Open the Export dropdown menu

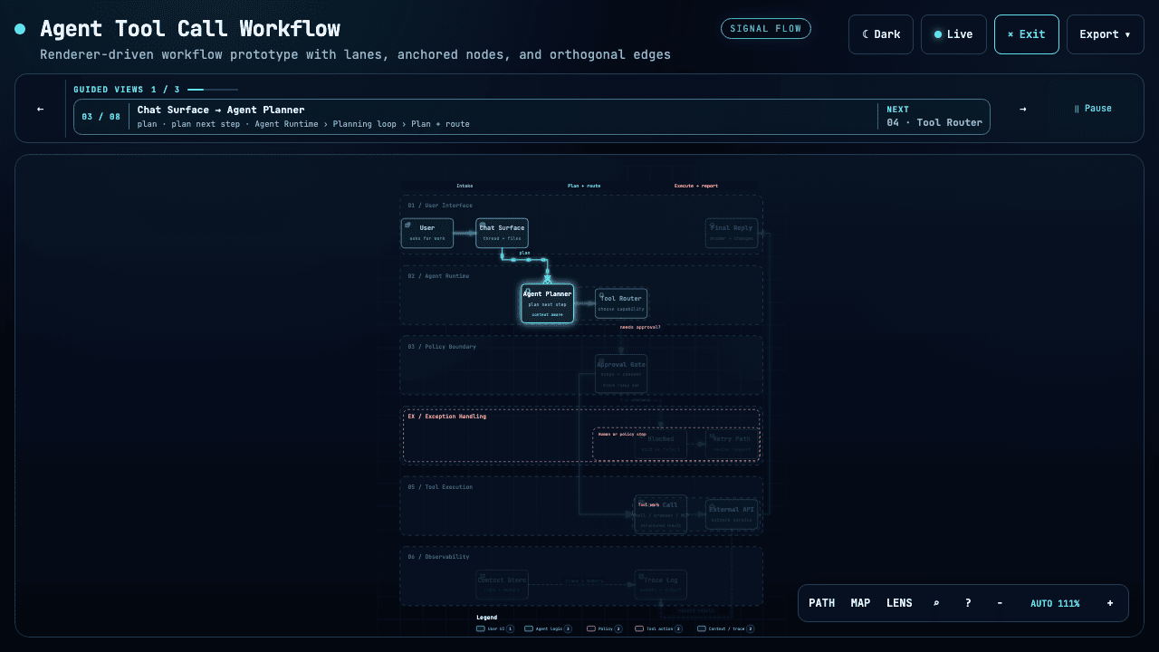(1105, 34)
